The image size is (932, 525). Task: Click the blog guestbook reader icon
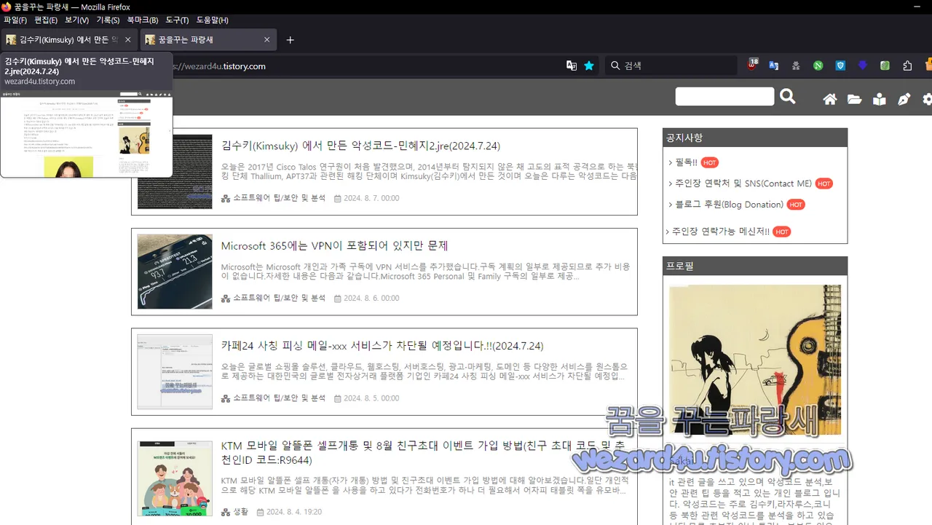point(880,99)
